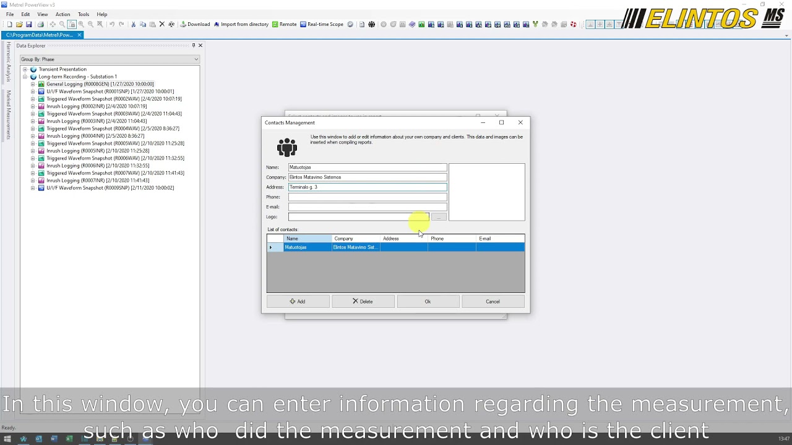
Task: Click the settings gear toolbar icon
Action: [x=350, y=24]
